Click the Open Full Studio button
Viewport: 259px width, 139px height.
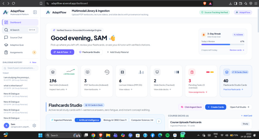(x=240, y=107)
